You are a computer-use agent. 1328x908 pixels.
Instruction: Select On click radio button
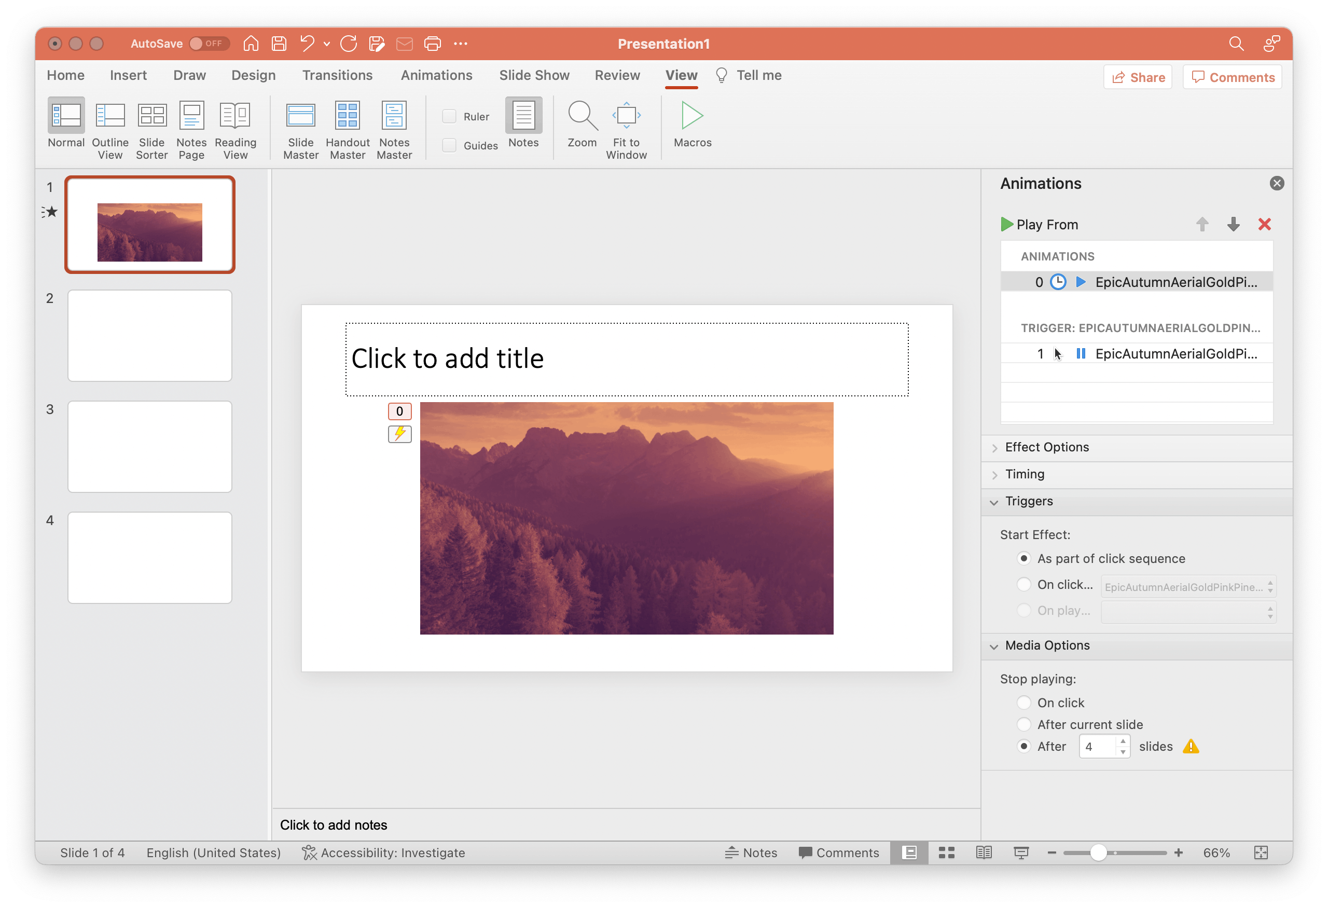(x=1024, y=702)
